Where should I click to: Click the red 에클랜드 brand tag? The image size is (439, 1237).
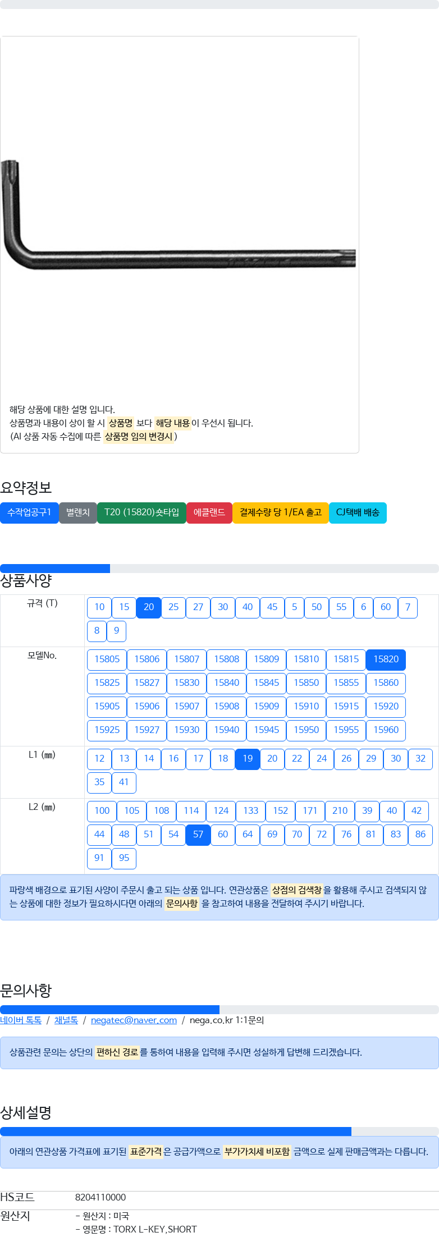pos(209,512)
